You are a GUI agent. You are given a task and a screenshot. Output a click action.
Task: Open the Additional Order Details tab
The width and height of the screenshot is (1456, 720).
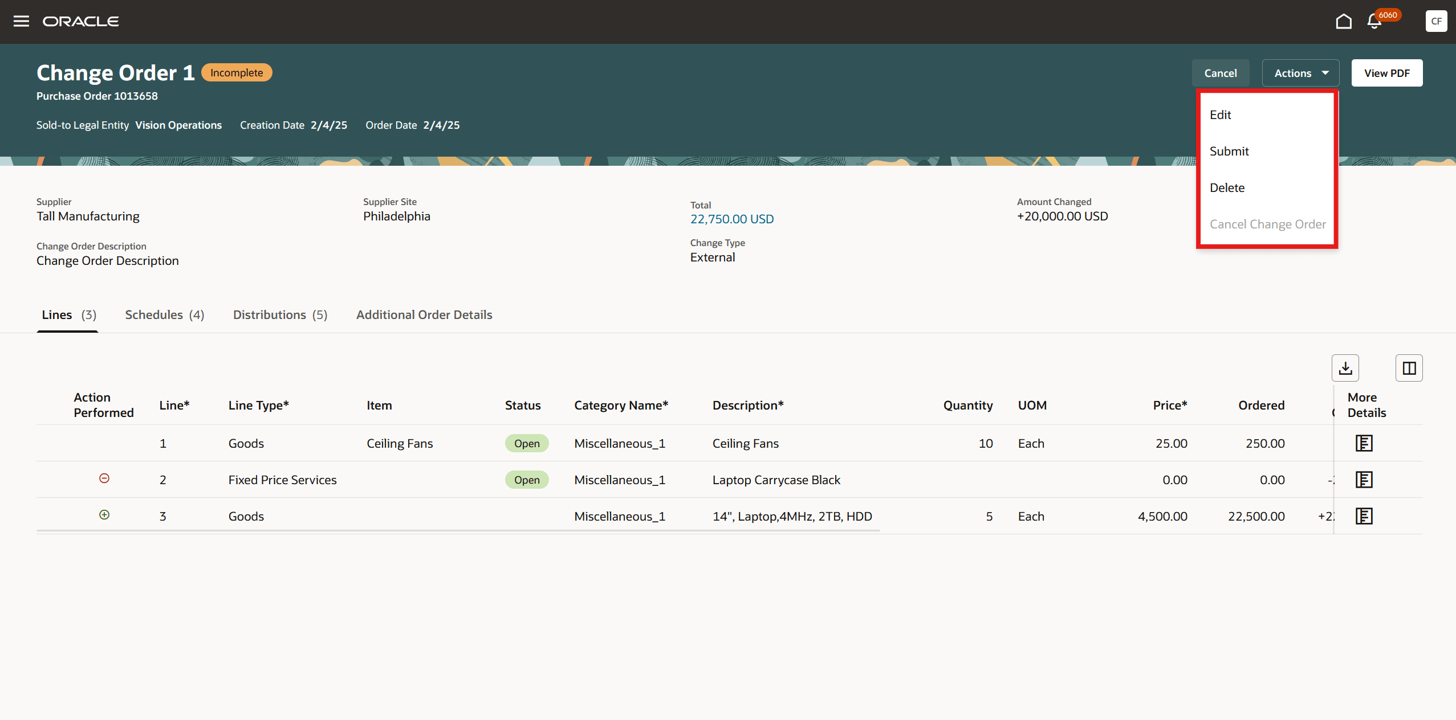[424, 315]
